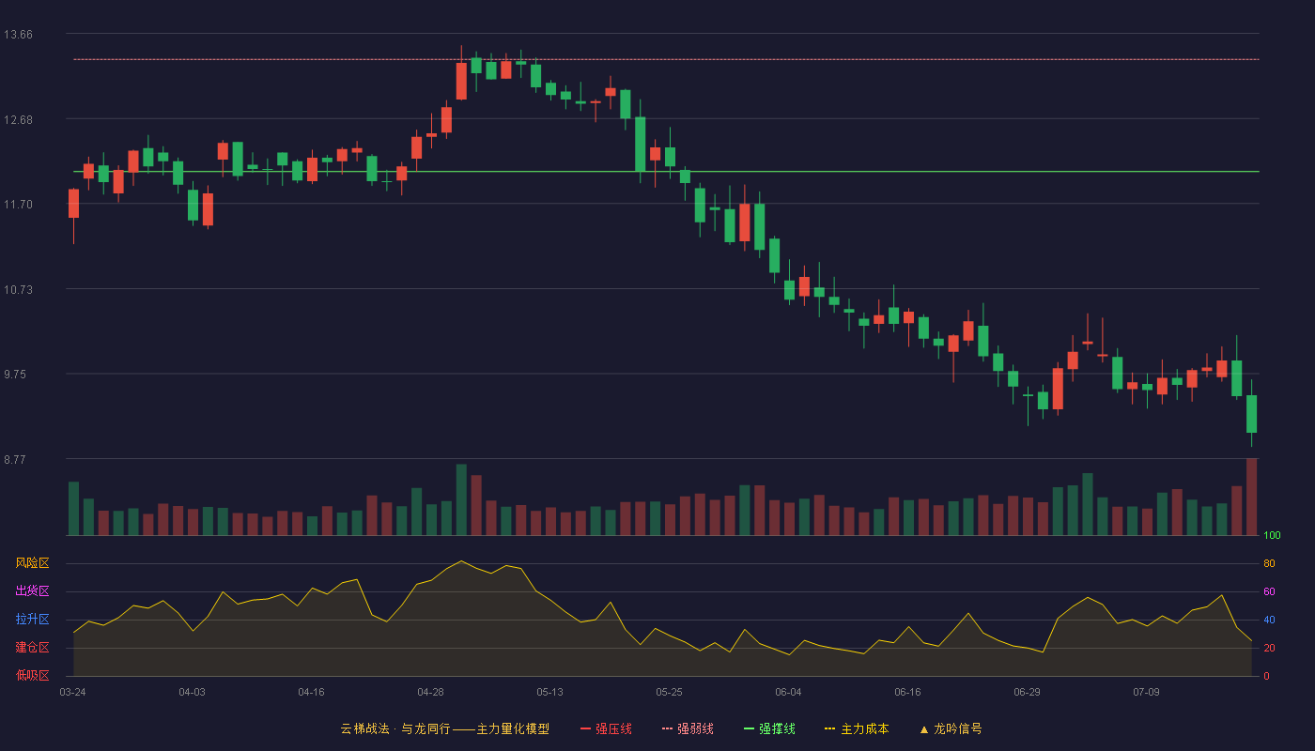
Task: Click the tallest red volume bar at right edge
Action: (1251, 498)
